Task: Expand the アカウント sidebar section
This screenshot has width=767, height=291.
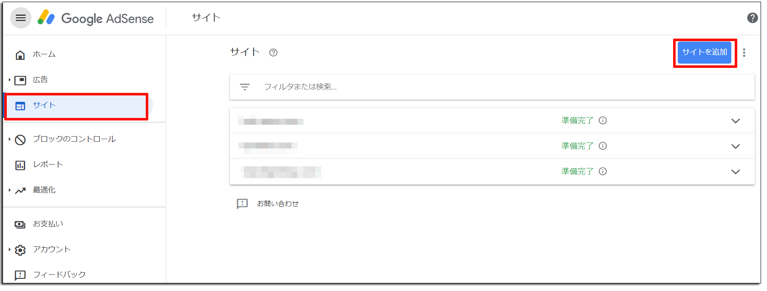Action: pyautogui.click(x=9, y=249)
